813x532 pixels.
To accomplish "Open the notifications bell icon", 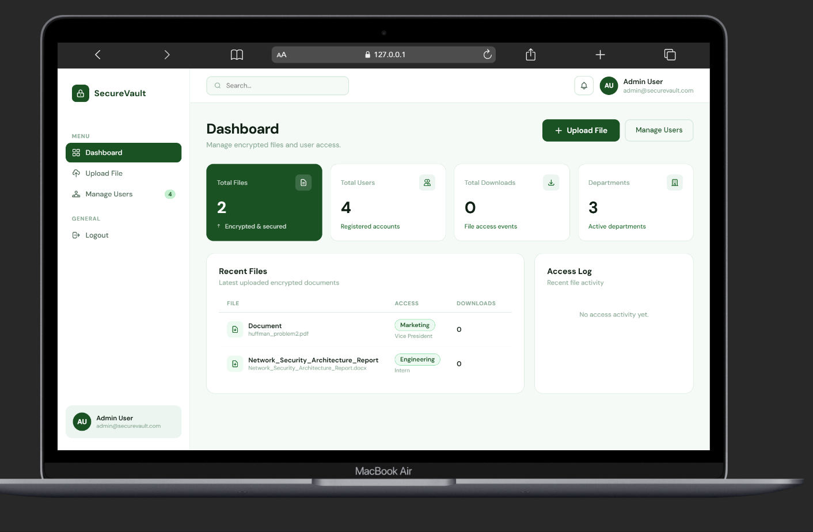I will 584,86.
